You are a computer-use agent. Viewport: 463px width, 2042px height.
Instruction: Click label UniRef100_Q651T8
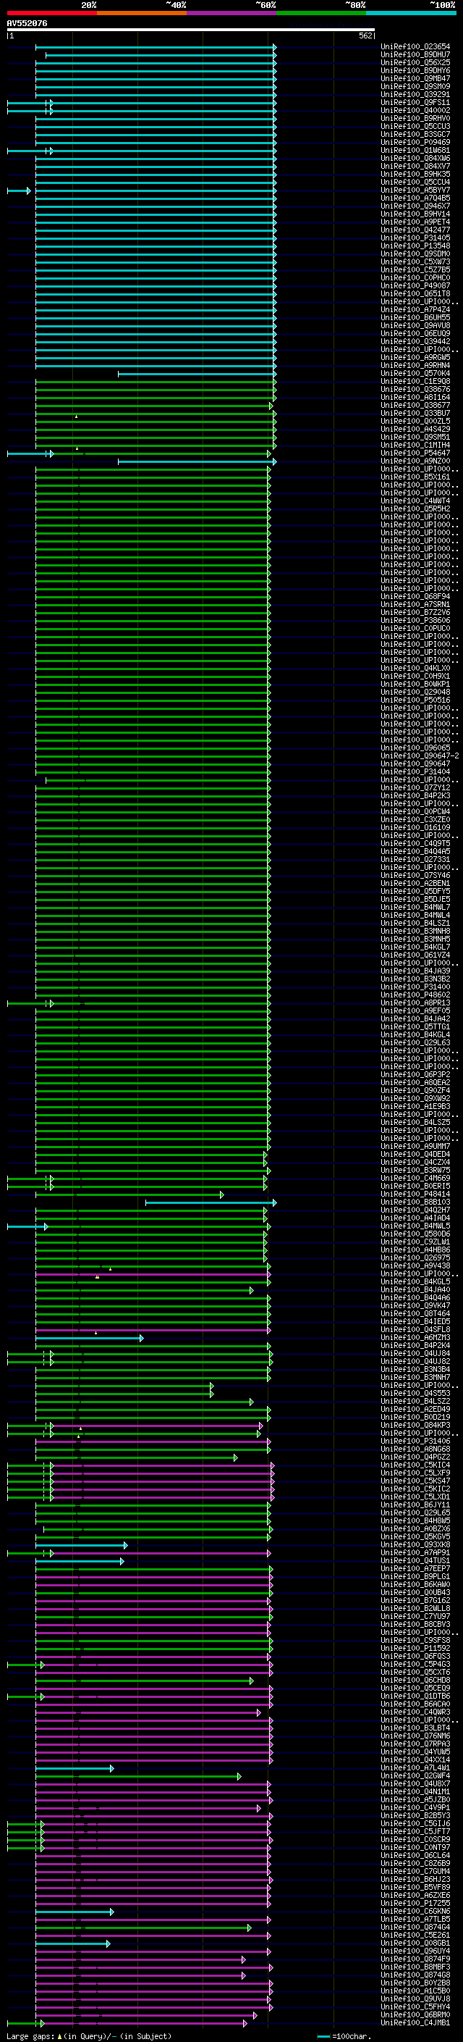click(x=415, y=293)
